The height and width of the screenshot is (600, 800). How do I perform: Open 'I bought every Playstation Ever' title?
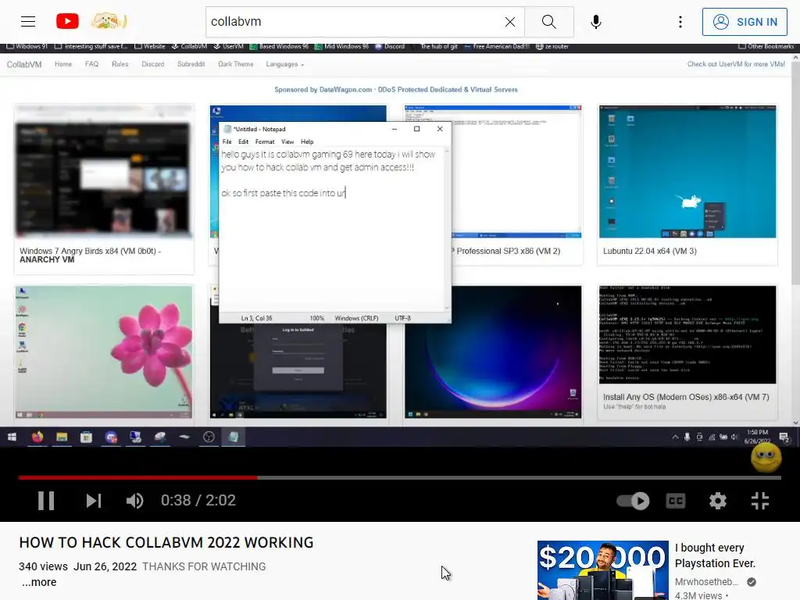(x=715, y=555)
